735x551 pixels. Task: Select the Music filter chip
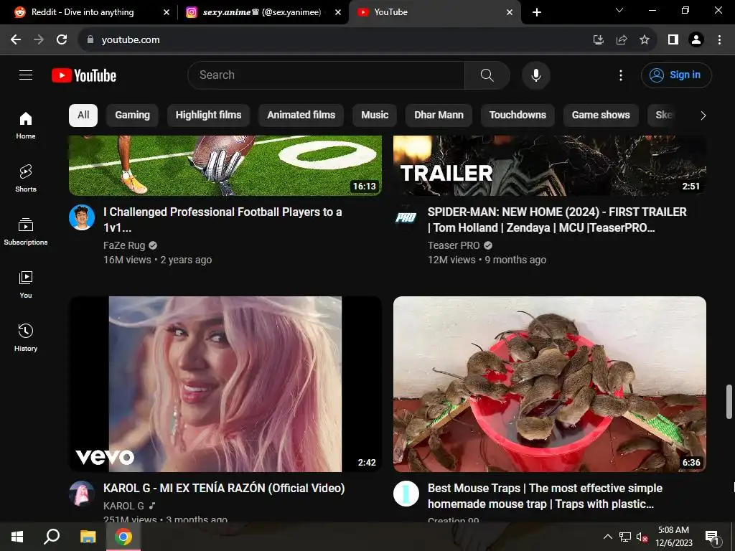click(375, 116)
